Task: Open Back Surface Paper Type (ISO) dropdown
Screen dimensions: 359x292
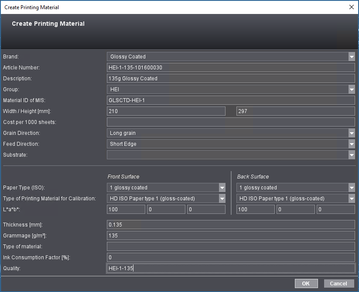Action: (351, 188)
